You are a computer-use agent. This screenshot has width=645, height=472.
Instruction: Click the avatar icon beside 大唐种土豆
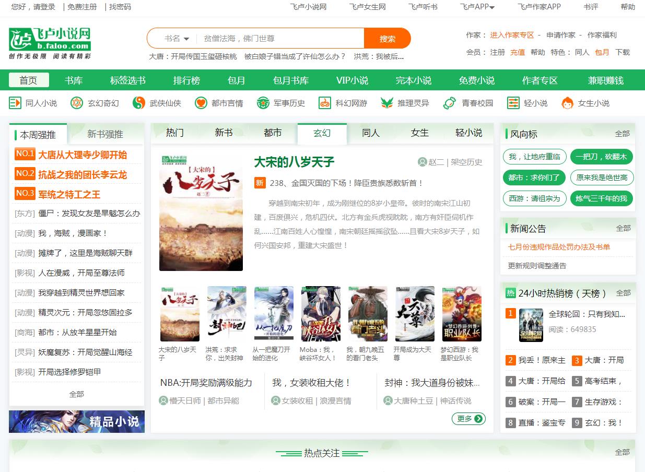pyautogui.click(x=388, y=400)
